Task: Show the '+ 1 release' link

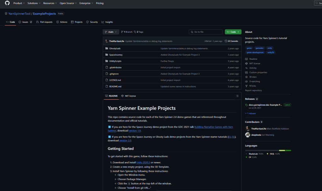Action: tap(250, 113)
